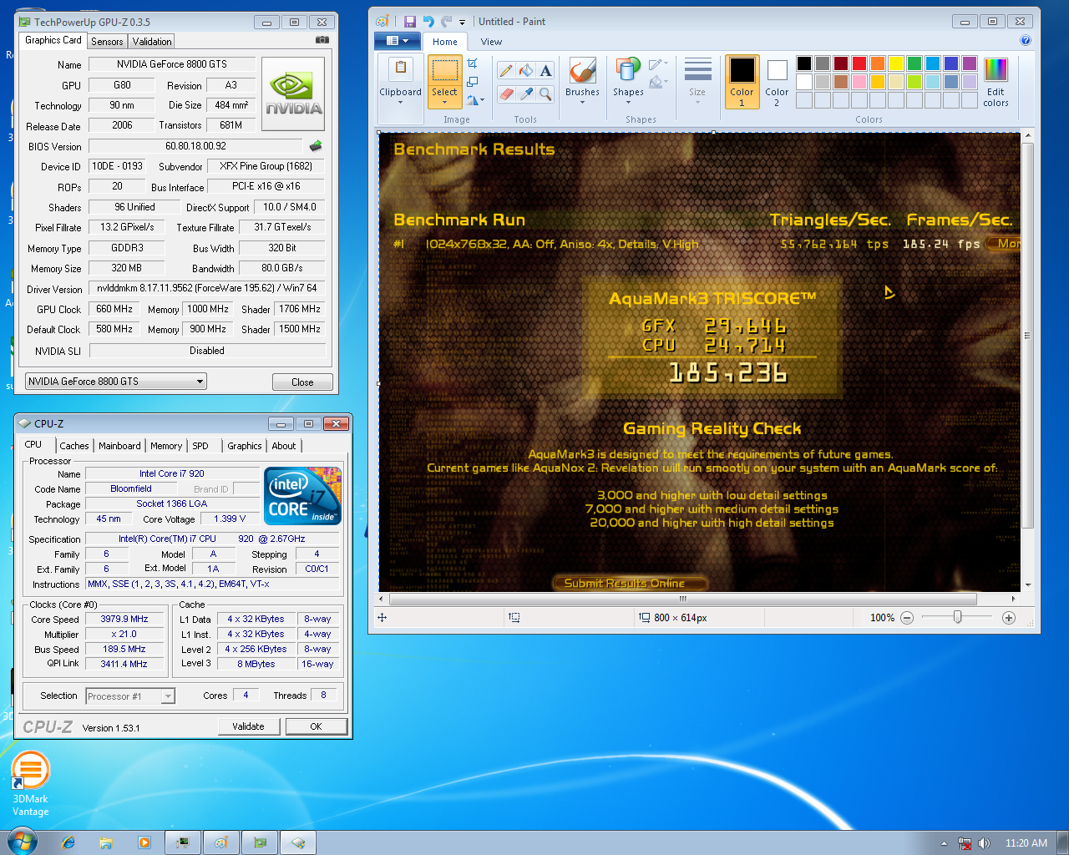The height and width of the screenshot is (855, 1069).
Task: Open the Processor #1 selection dropdown
Action: click(x=129, y=696)
